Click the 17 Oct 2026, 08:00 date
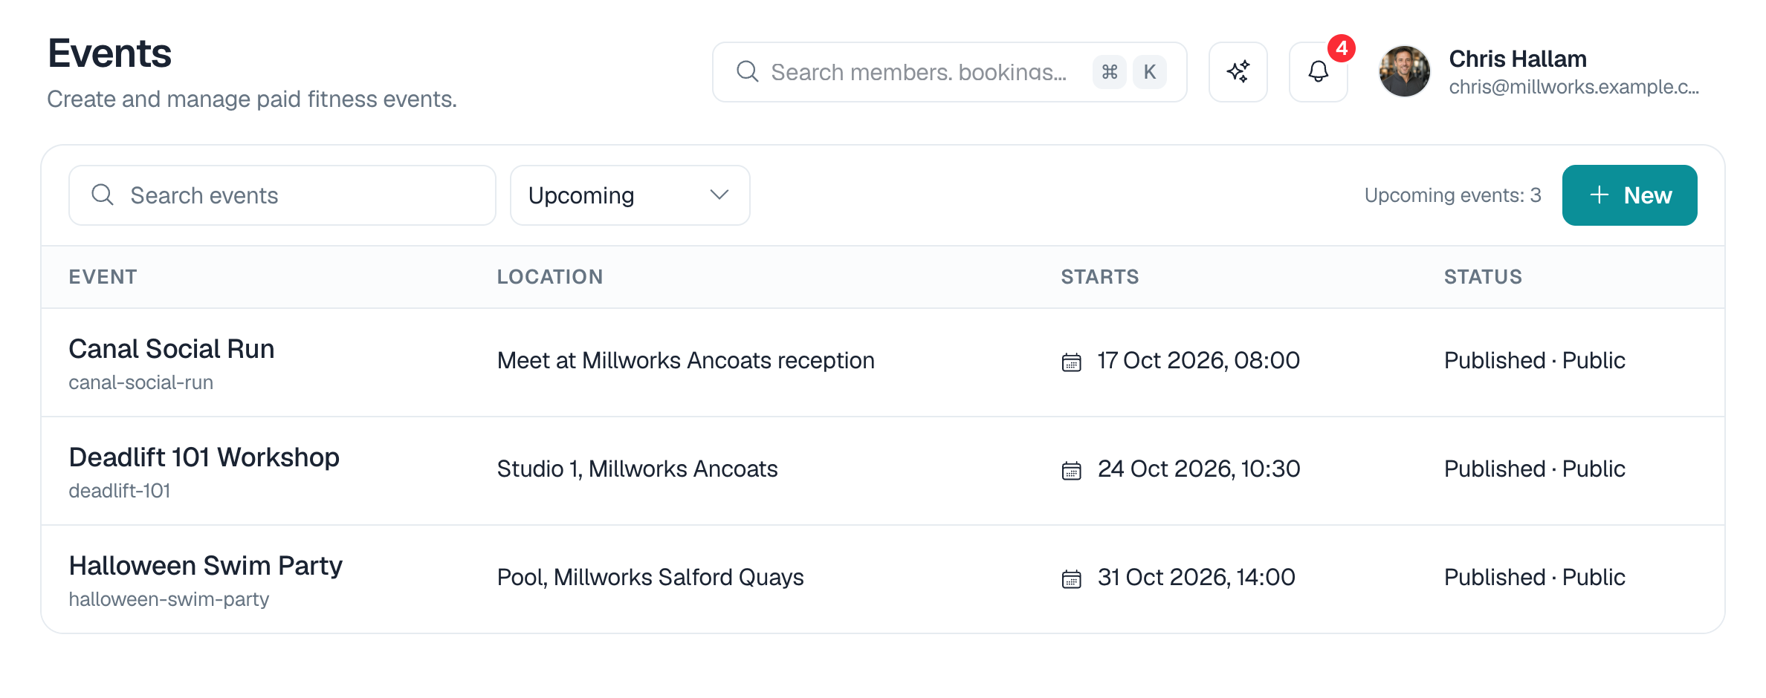The height and width of the screenshot is (698, 1766). coord(1199,361)
